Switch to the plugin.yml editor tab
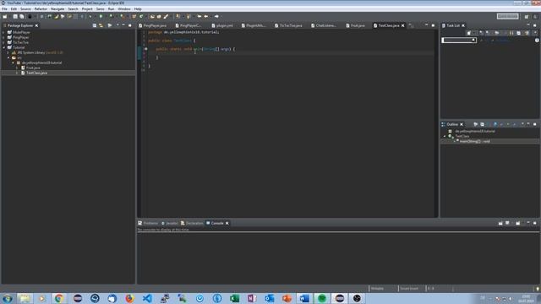Viewport: 541px width, 304px height. pyautogui.click(x=222, y=25)
